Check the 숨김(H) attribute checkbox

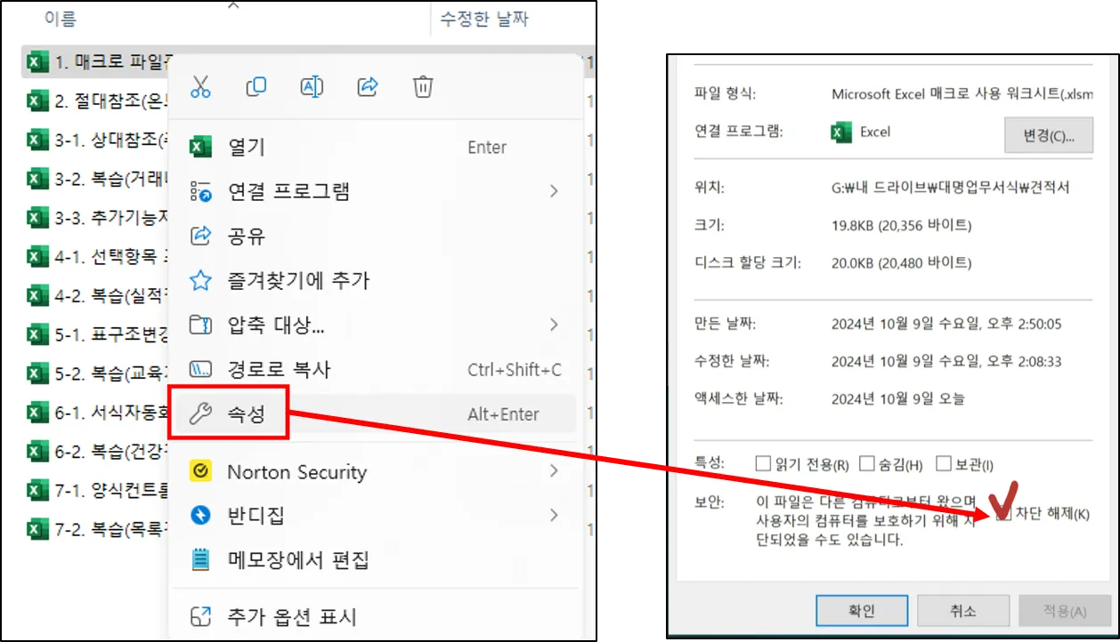pos(867,463)
